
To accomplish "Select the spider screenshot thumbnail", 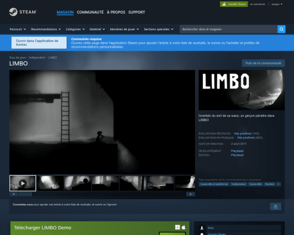I will (50, 183).
